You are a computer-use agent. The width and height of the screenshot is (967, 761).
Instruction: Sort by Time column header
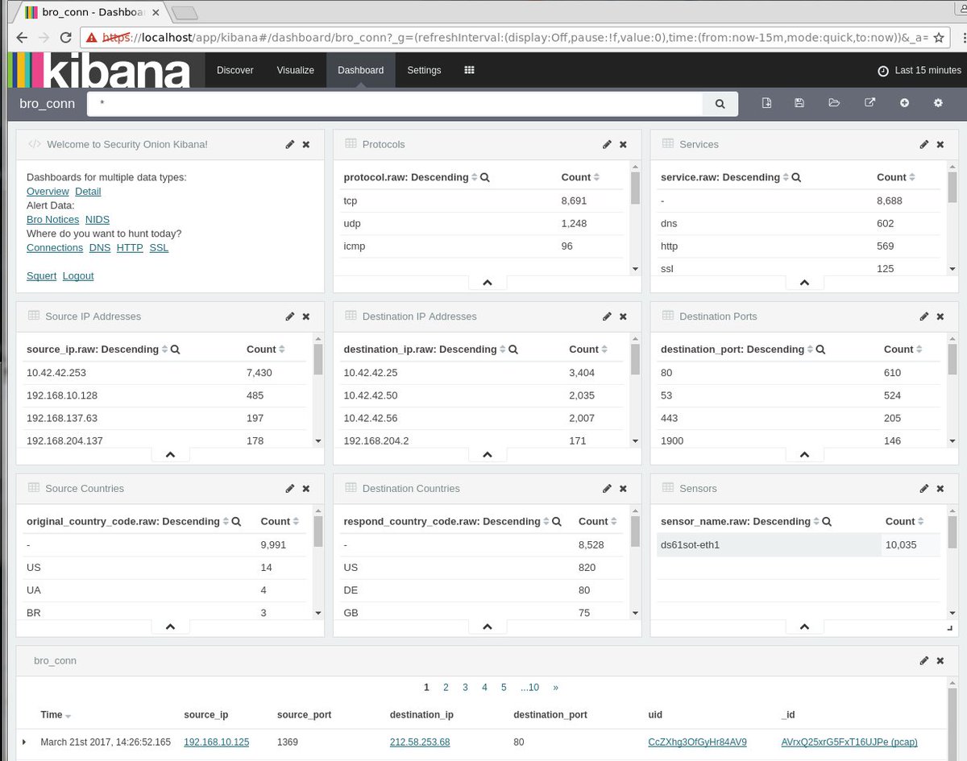[56, 714]
